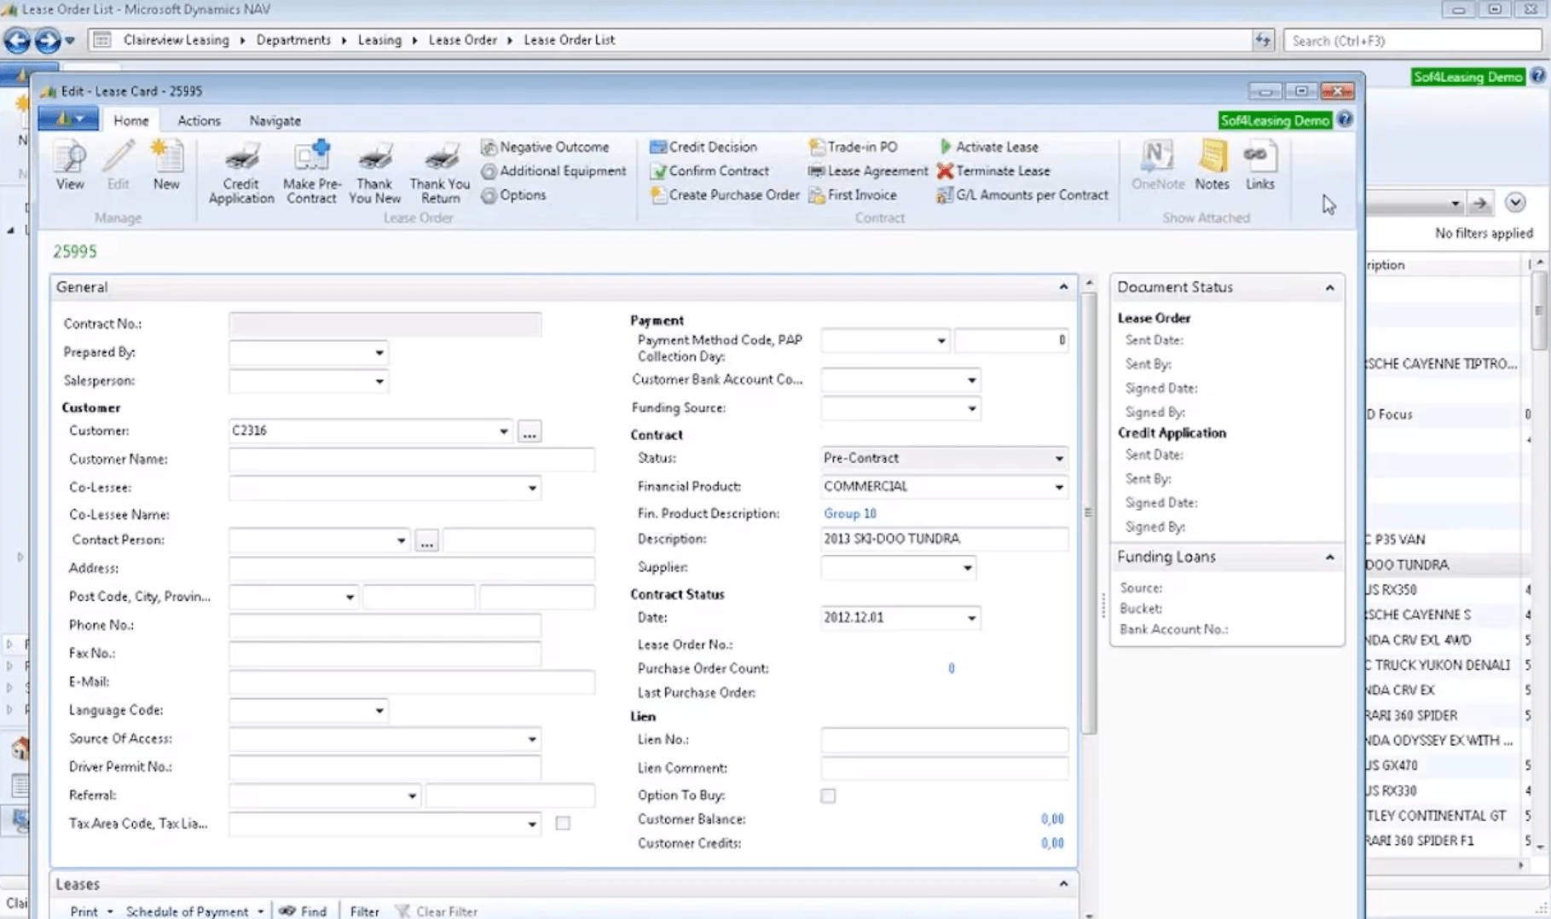1551x919 pixels.
Task: Open OneNote attachment
Action: coord(1158,166)
